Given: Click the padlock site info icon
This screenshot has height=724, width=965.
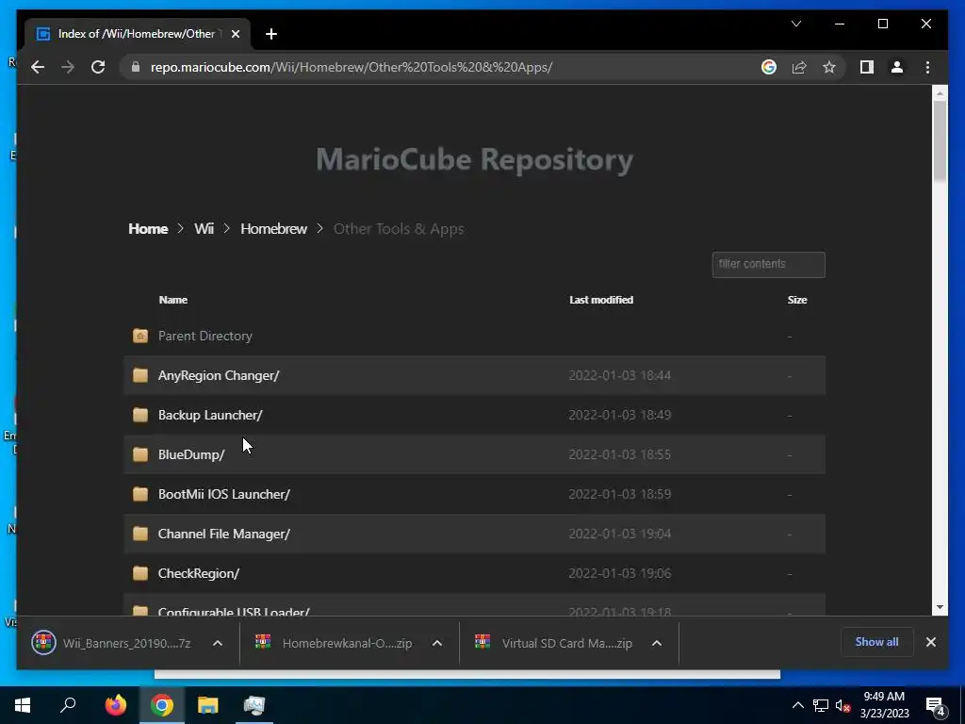Looking at the screenshot, I should (136, 67).
